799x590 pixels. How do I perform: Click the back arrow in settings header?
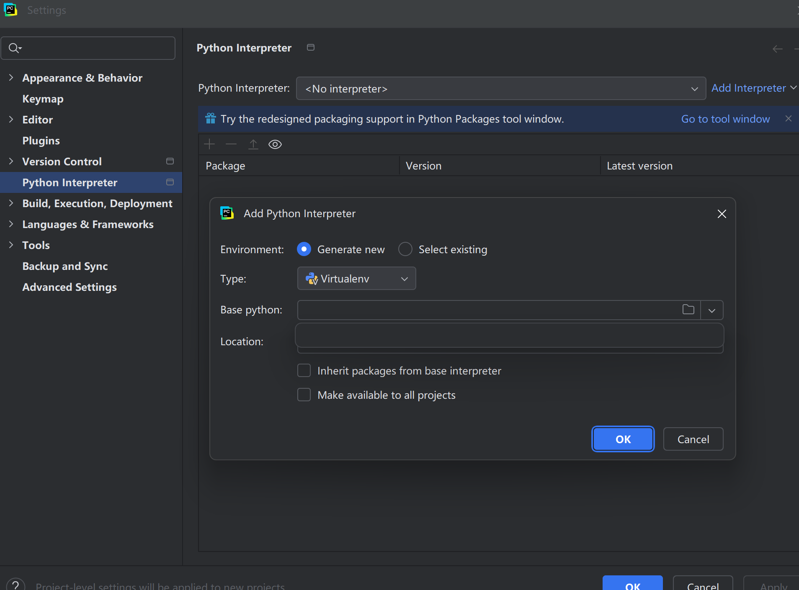(x=778, y=49)
